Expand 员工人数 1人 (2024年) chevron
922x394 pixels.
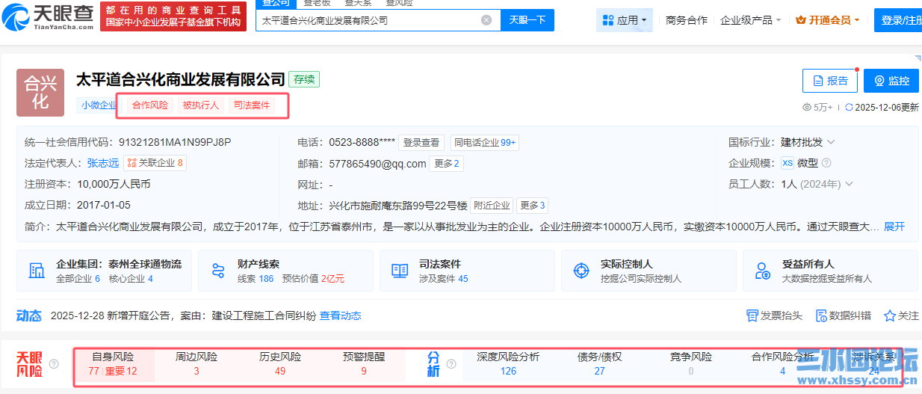tap(849, 184)
